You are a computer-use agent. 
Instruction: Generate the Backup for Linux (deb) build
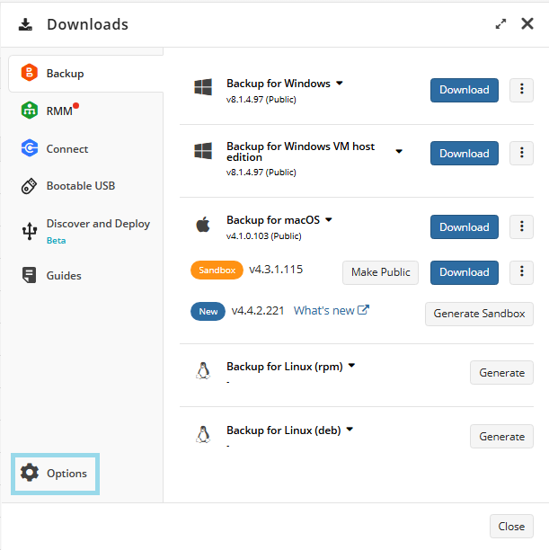tap(501, 437)
